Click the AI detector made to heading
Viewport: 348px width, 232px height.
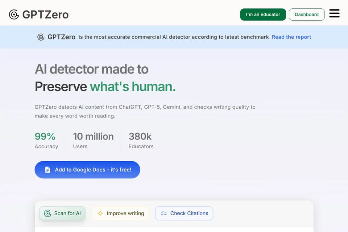coord(92,69)
